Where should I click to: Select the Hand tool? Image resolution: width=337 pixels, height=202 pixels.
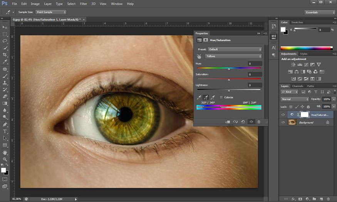click(5, 152)
